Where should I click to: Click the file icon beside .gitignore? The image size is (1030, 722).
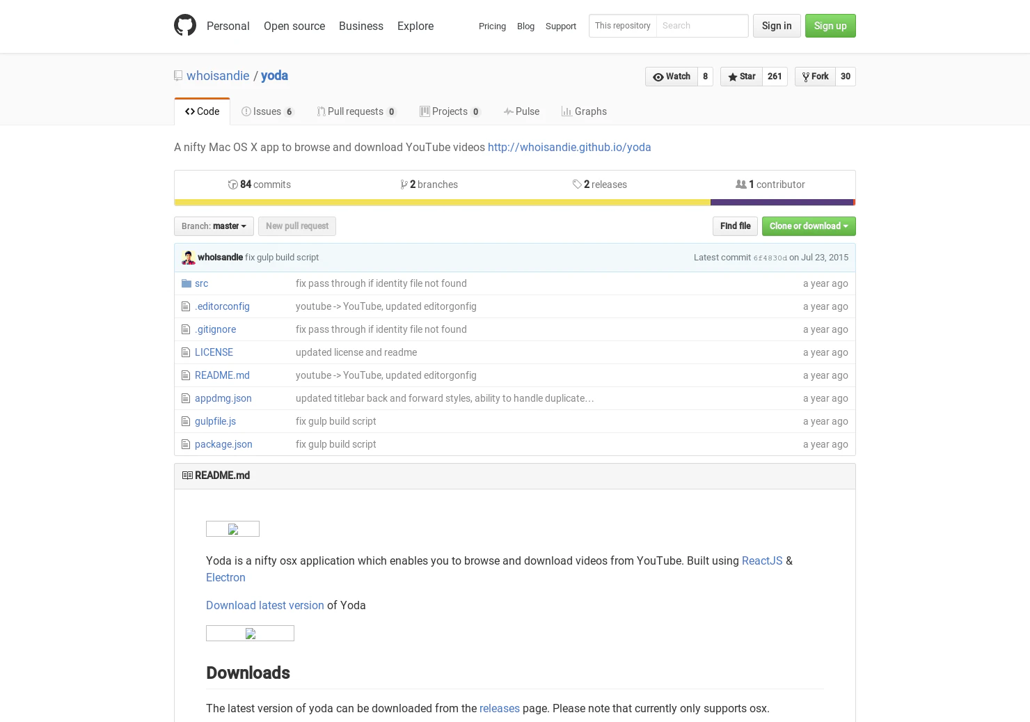point(186,329)
